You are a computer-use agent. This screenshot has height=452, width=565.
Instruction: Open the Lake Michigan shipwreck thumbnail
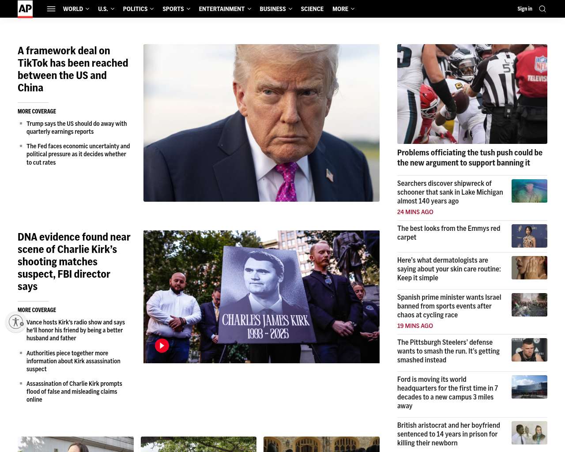click(529, 191)
